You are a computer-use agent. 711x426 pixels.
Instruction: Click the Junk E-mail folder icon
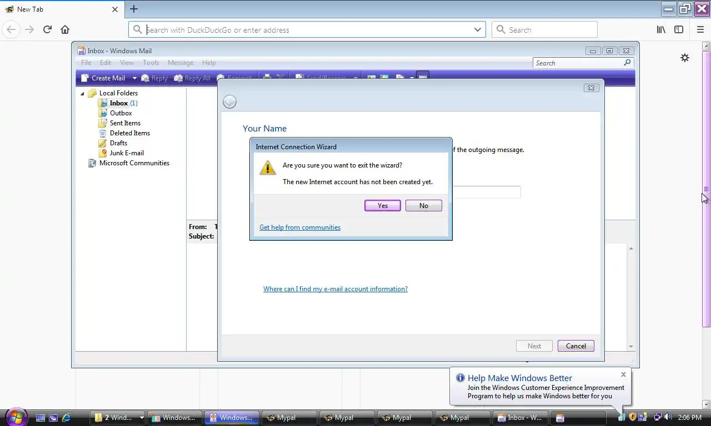click(x=103, y=153)
